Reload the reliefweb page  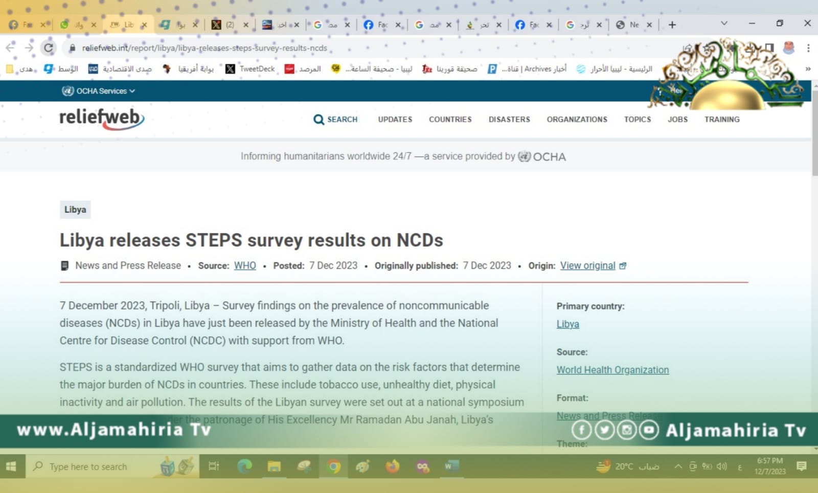pos(49,48)
